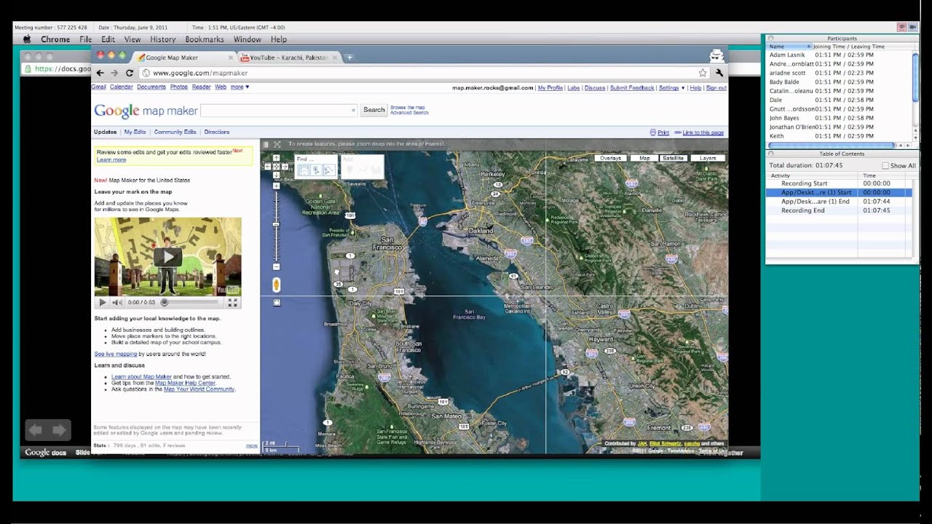932x524 pixels.
Task: Open the My Edits tab
Action: coord(135,132)
